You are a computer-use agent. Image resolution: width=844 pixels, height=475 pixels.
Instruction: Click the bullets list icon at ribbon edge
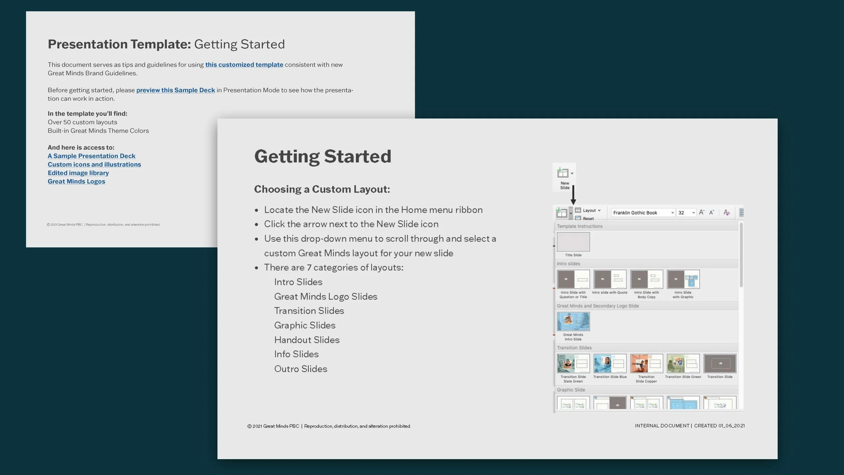point(741,212)
